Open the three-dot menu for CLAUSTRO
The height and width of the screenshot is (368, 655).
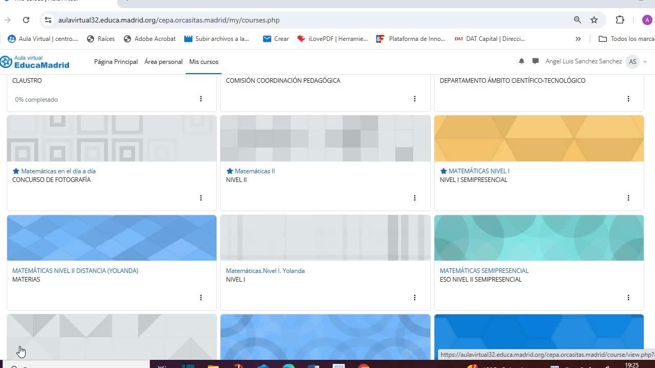click(201, 99)
